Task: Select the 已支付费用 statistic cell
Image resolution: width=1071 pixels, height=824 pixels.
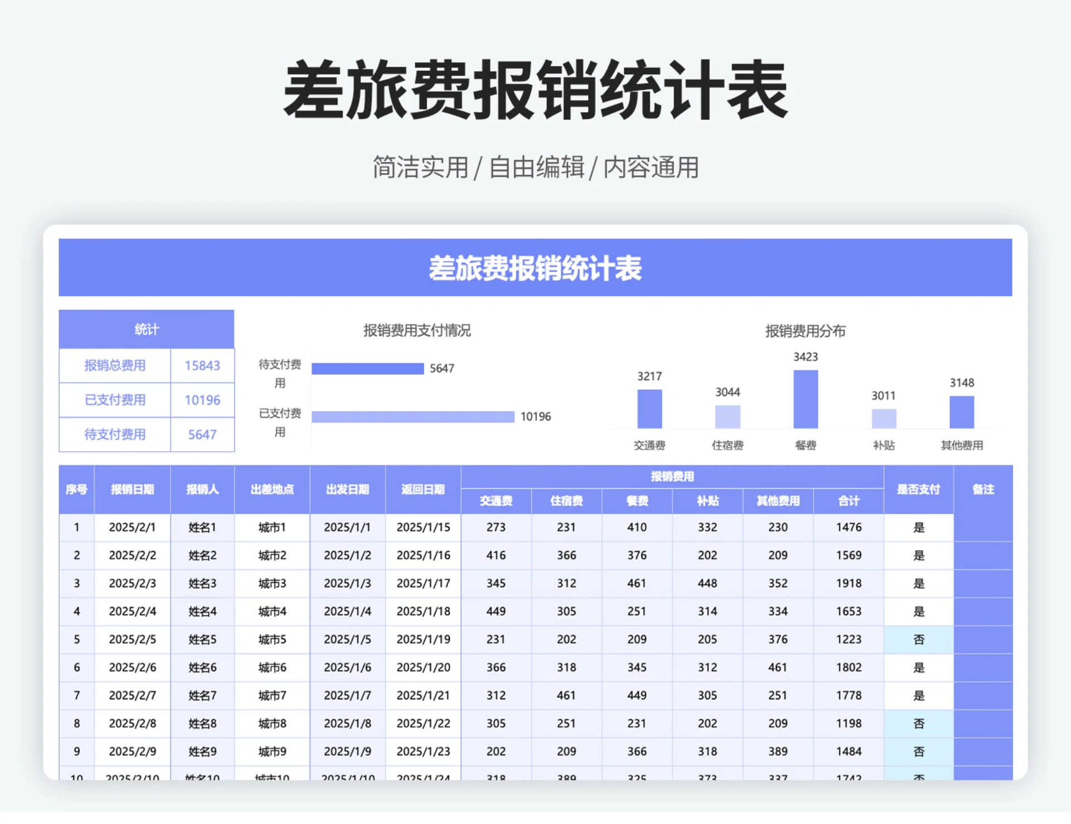Action: point(114,400)
